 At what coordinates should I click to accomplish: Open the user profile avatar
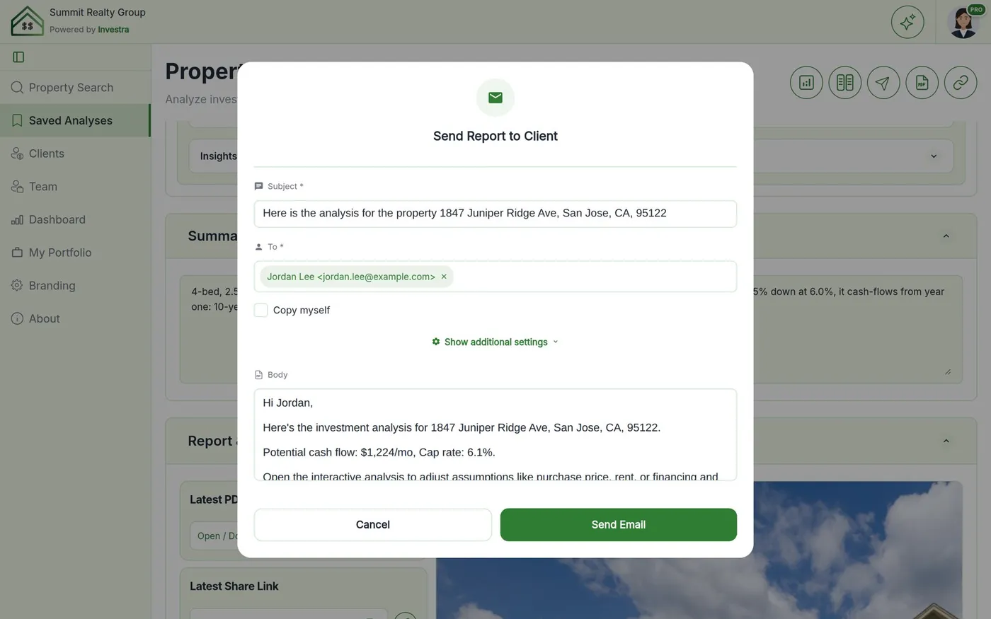tap(963, 22)
